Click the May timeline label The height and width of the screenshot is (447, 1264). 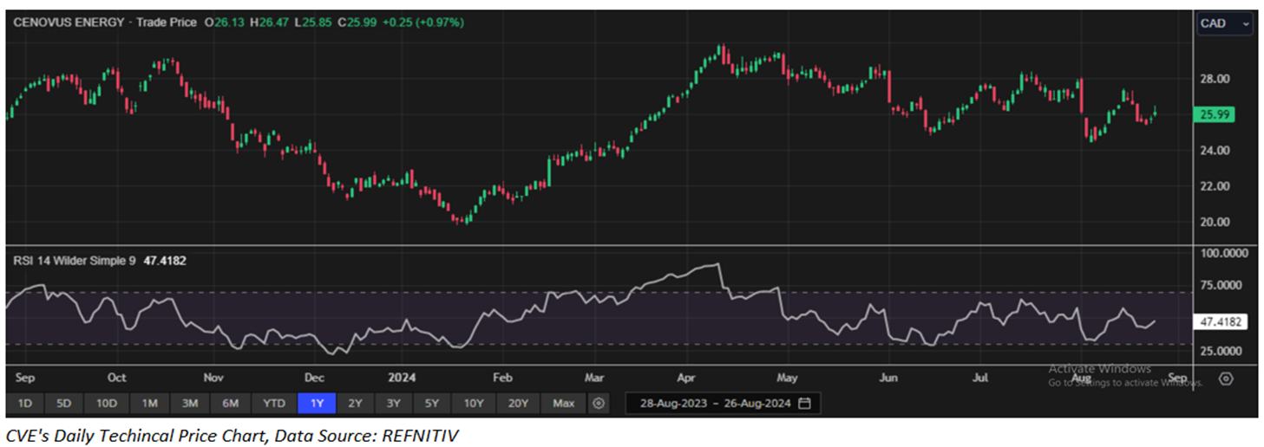787,378
